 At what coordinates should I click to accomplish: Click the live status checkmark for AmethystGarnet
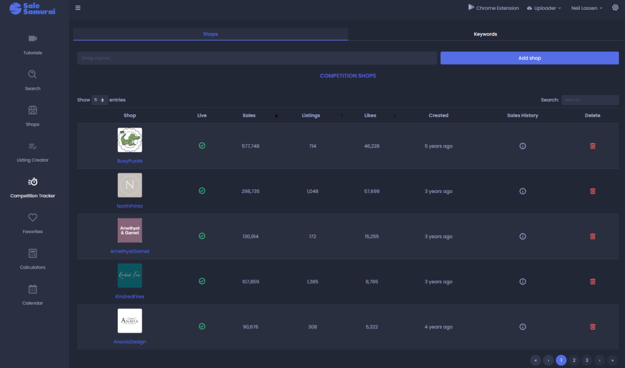[x=202, y=236]
